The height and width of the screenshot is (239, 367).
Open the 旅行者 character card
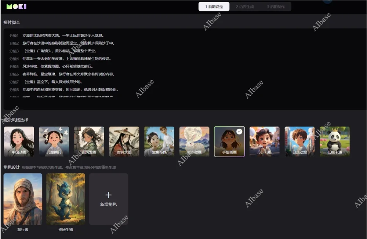point(23,199)
